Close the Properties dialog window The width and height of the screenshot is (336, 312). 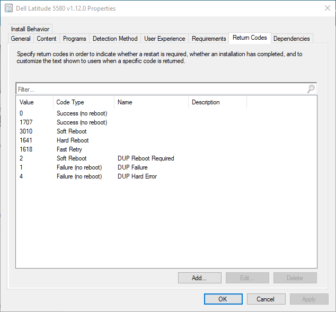tap(327, 8)
